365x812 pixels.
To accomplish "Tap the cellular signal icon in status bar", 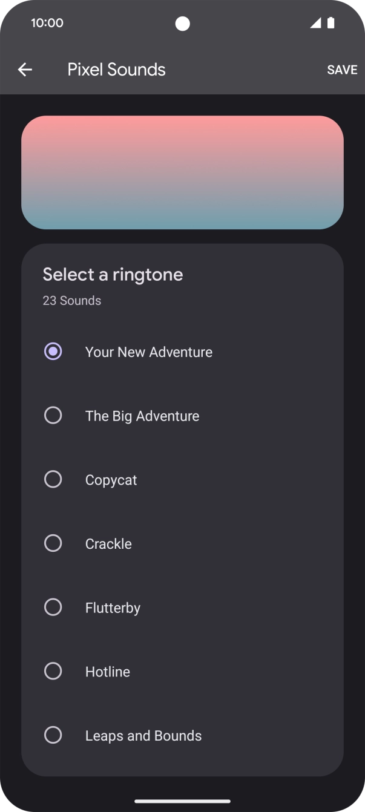I will (317, 23).
